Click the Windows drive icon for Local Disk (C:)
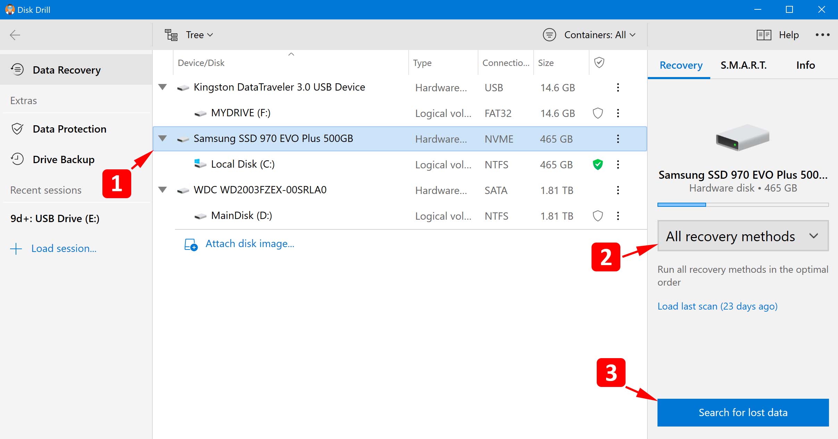Viewport: 838px width, 439px height. click(200, 164)
